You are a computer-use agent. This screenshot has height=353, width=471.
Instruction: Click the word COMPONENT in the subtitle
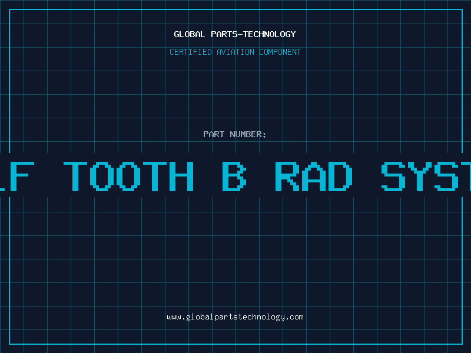tap(280, 52)
